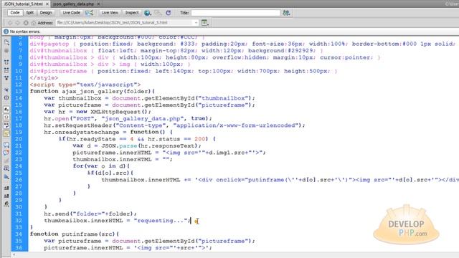
Task: Expand all collapsed code sections
Action: pos(6,78)
